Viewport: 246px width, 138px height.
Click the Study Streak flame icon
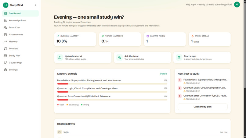click(193, 36)
